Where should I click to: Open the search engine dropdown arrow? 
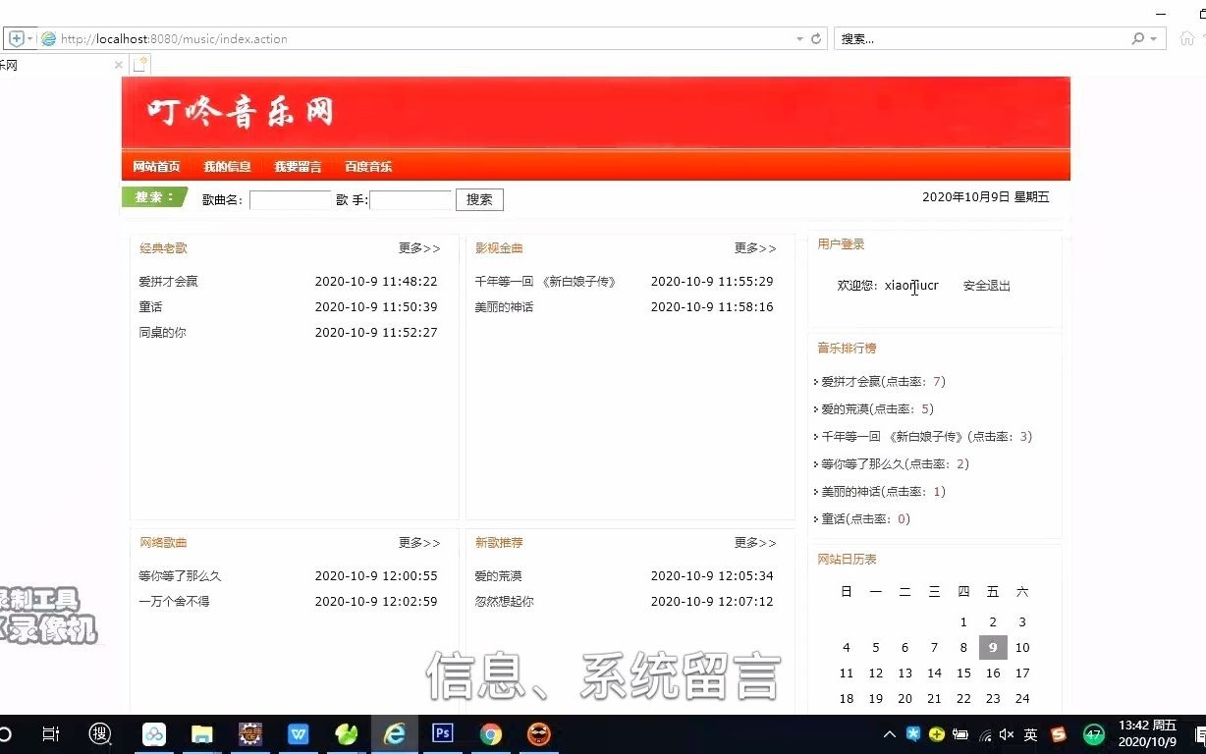(1151, 39)
